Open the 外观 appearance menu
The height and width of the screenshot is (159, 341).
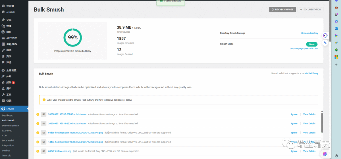(x=9, y=77)
